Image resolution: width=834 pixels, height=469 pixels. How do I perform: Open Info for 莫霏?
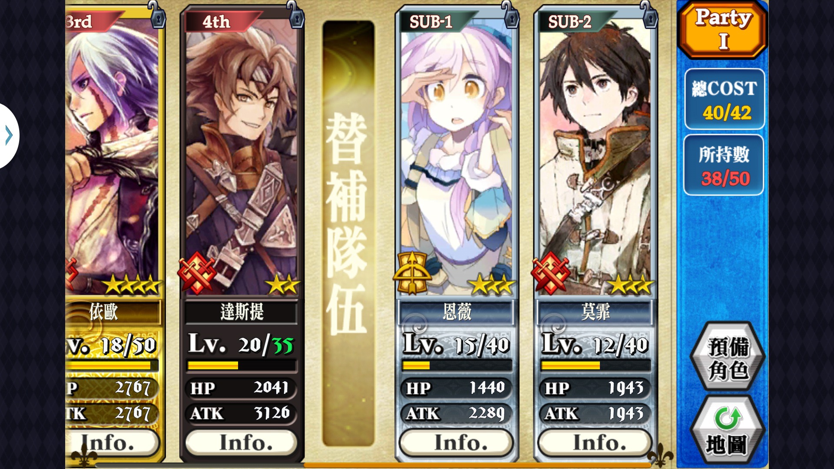pyautogui.click(x=595, y=443)
